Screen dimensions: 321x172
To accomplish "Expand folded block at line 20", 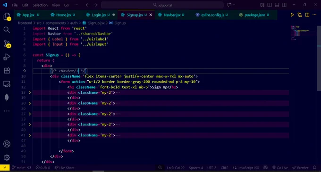I will 30,103.
